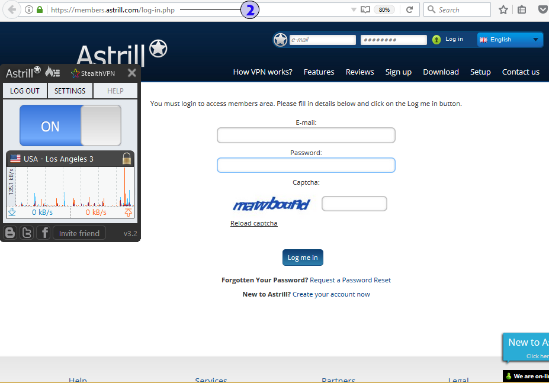Click upload speed arrow icon
This screenshot has height=383, width=549.
[129, 212]
